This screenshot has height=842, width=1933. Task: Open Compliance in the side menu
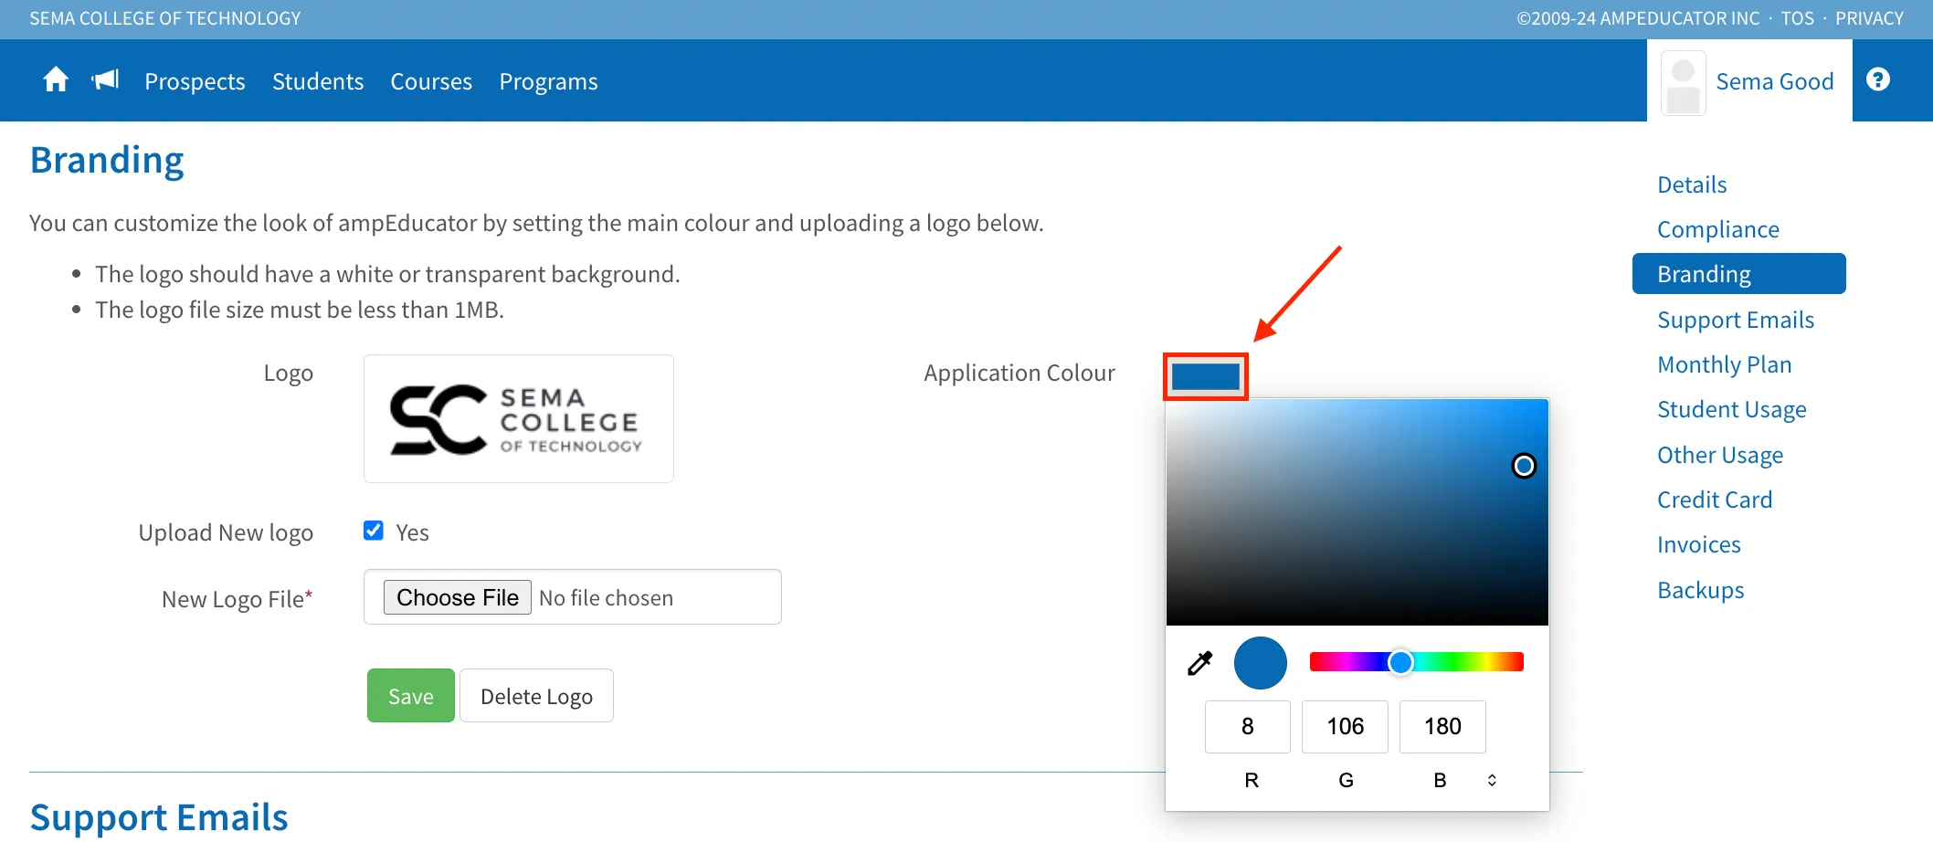1718,229
